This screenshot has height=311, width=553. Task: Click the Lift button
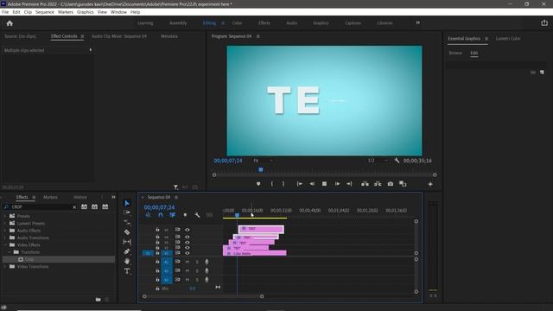pos(365,184)
